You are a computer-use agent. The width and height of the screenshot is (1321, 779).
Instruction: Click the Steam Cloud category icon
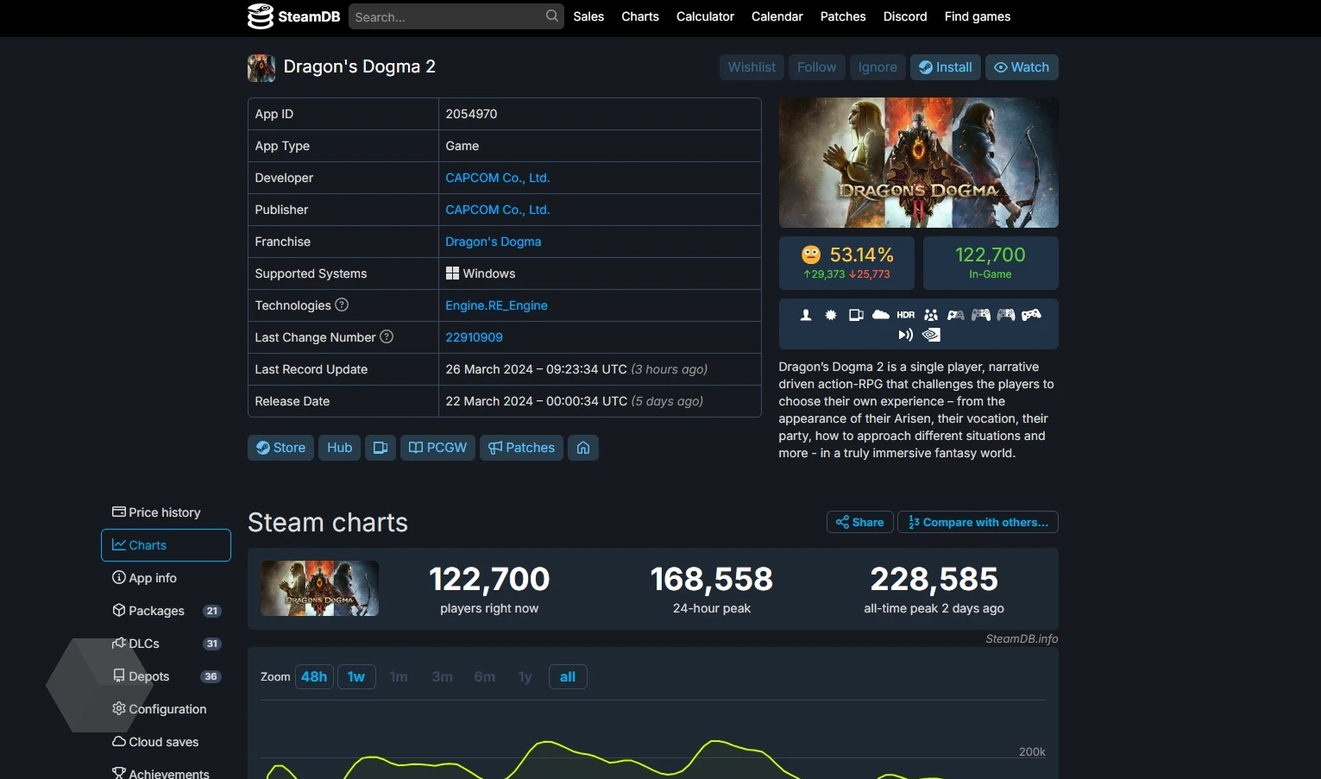click(881, 315)
